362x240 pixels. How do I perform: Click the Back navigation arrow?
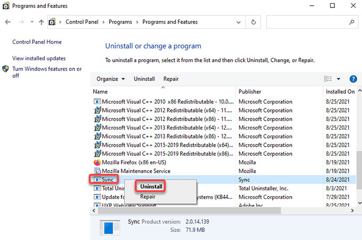tap(8, 22)
